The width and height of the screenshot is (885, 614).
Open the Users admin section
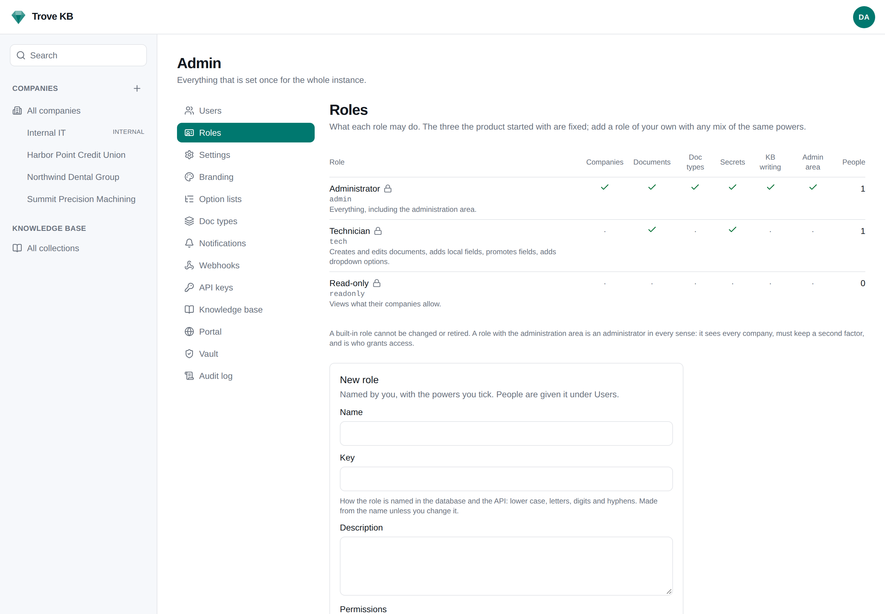(246, 111)
